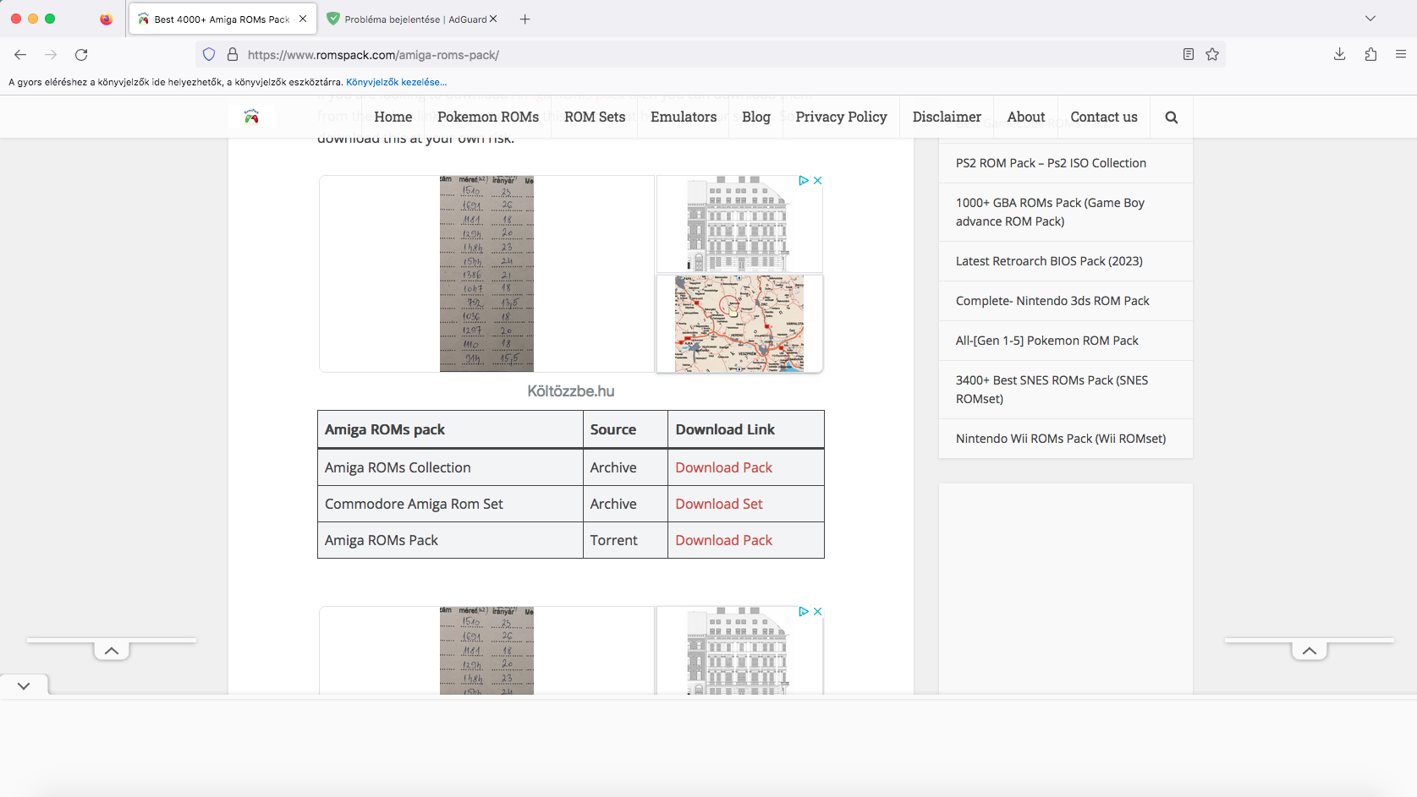1417x797 pixels.
Task: Click inside the address bar
Action: (x=592, y=54)
